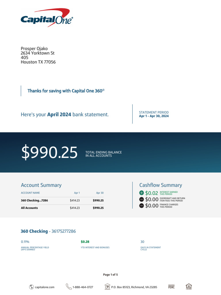Open the capitalone.com link in the footer
Screen dimensions: 221x295
(45, 287)
